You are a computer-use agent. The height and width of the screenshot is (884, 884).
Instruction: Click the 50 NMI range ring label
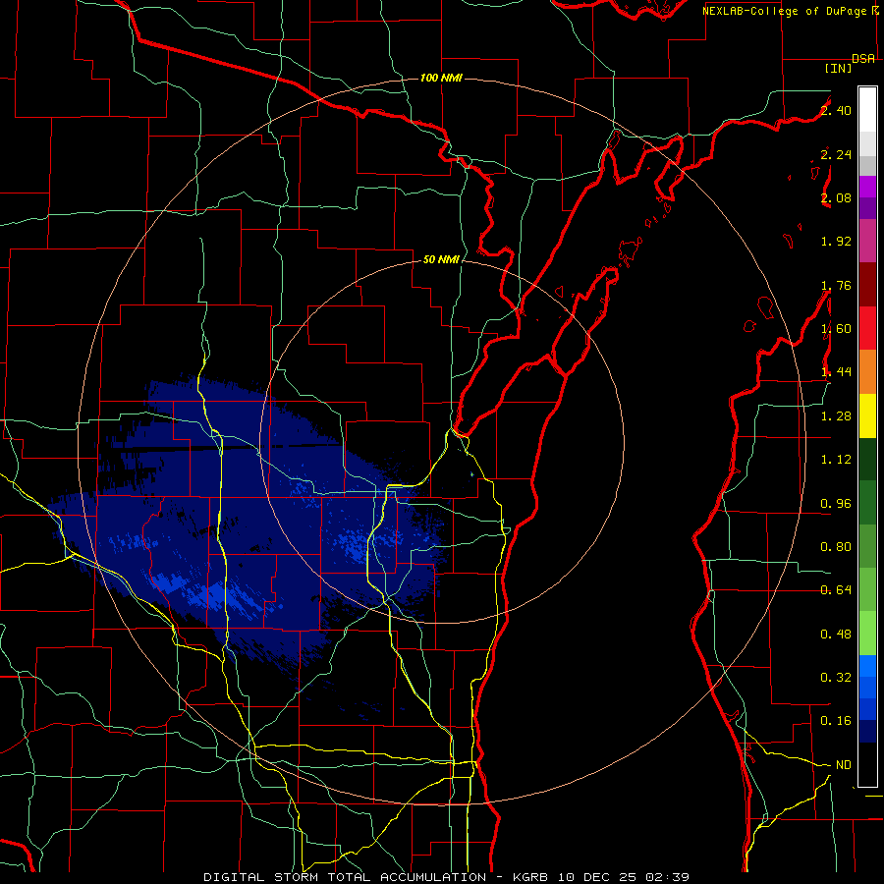pyautogui.click(x=441, y=260)
